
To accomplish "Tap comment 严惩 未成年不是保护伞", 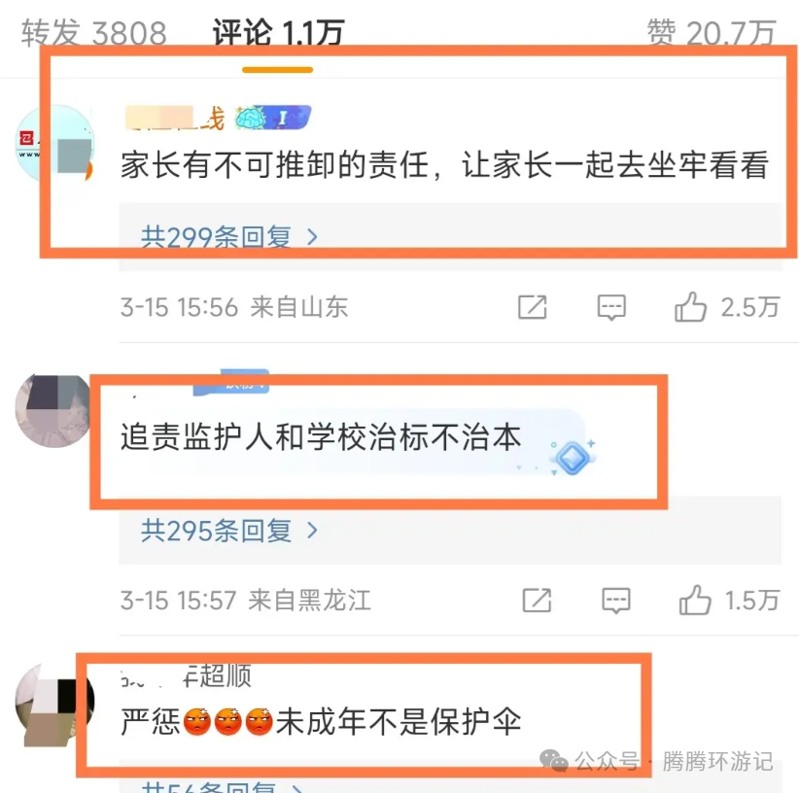I will (x=321, y=721).
